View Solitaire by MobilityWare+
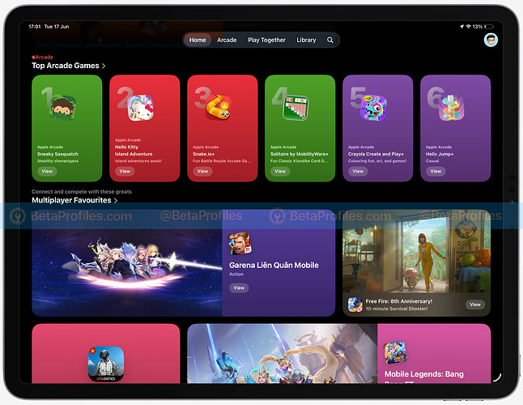 (x=280, y=171)
